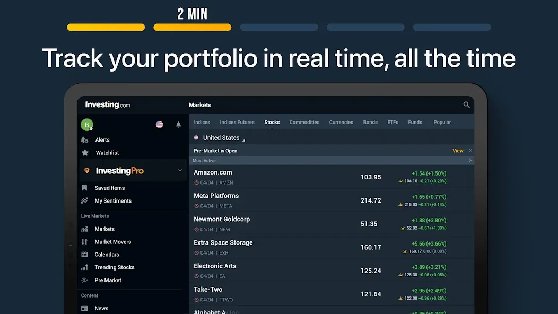Open the notifications bell icon
The width and height of the screenshot is (558, 314).
[179, 124]
